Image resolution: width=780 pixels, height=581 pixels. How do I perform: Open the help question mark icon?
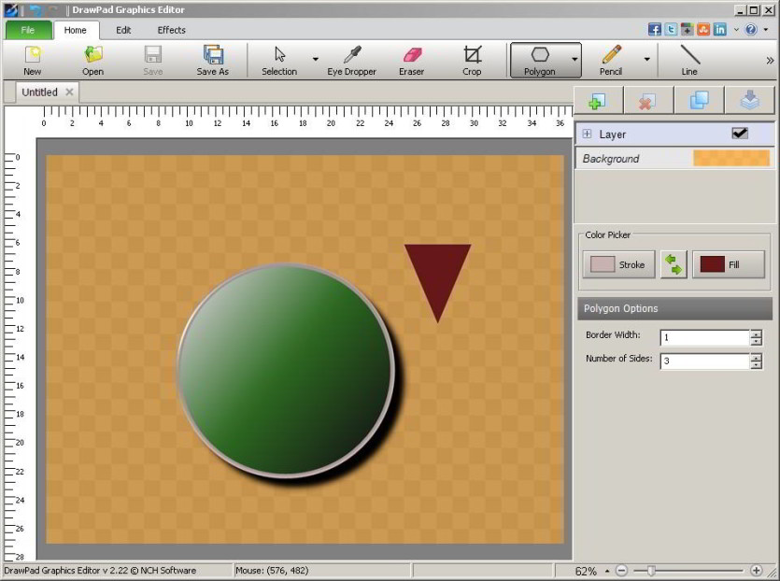pos(751,29)
